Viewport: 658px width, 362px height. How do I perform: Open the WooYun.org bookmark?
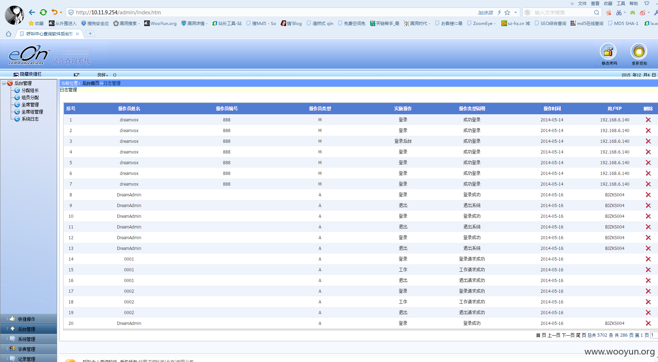[160, 24]
